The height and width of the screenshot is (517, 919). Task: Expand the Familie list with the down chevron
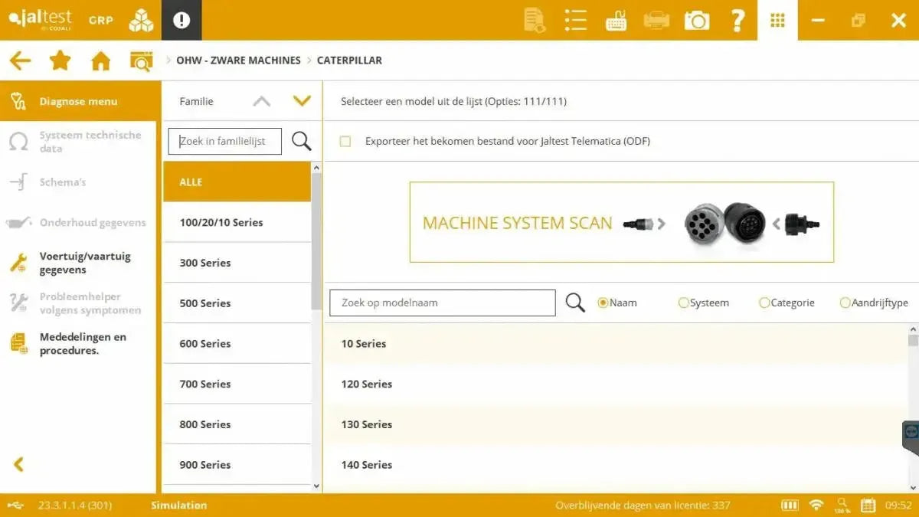302,100
